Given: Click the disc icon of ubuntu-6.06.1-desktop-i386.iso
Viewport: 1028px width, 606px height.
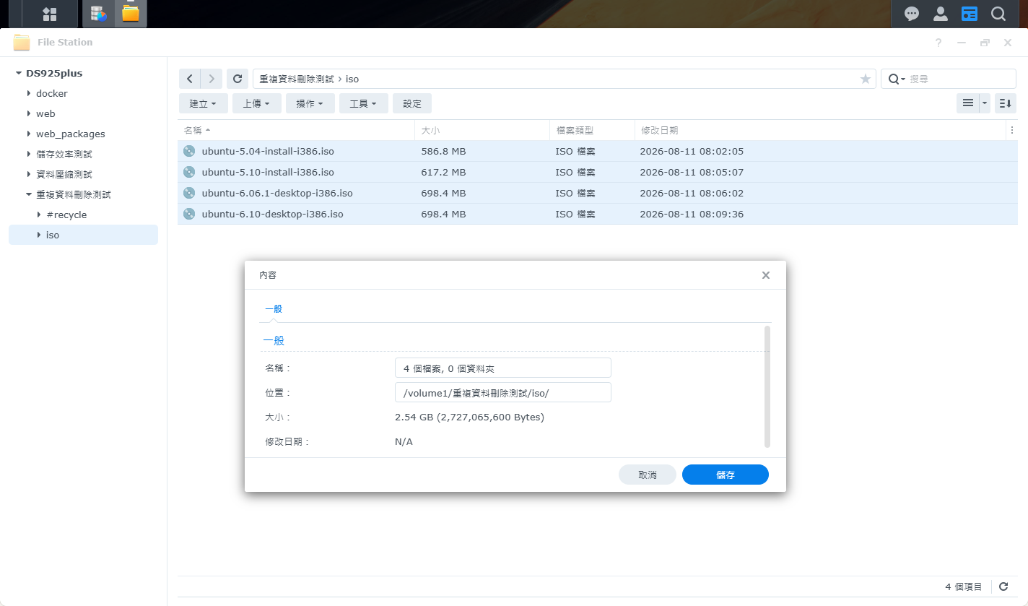Looking at the screenshot, I should (x=189, y=193).
